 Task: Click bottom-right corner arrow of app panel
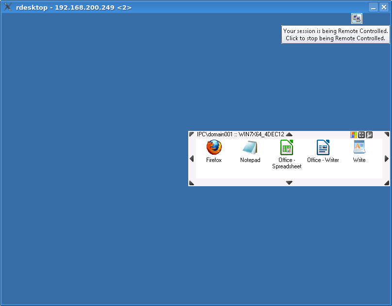tap(387, 183)
